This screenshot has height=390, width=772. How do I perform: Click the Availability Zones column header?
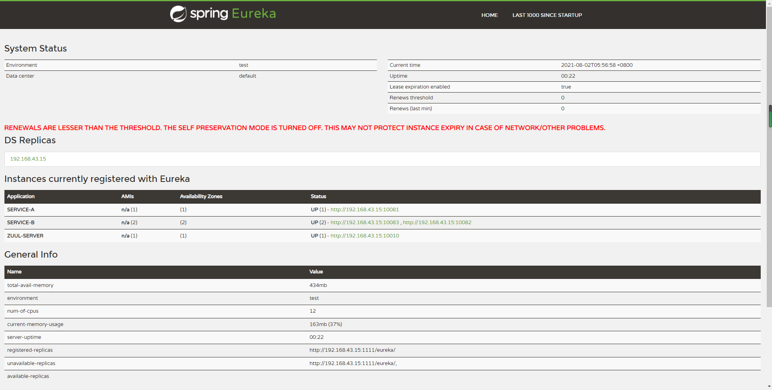(201, 196)
